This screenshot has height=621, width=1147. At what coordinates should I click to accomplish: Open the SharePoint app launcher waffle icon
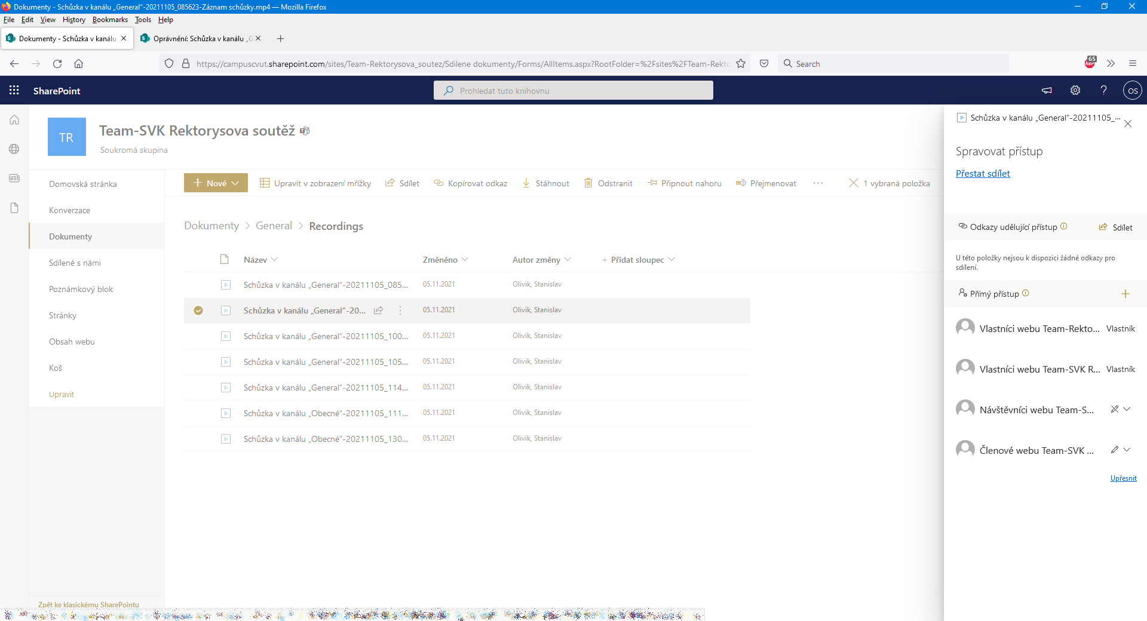[14, 90]
